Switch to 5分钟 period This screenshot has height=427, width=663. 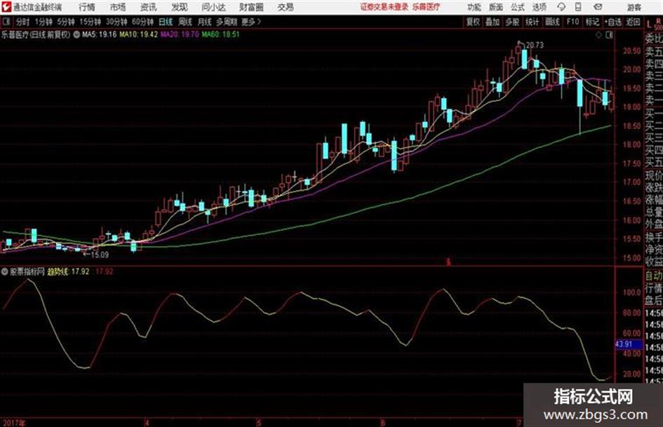pos(65,22)
